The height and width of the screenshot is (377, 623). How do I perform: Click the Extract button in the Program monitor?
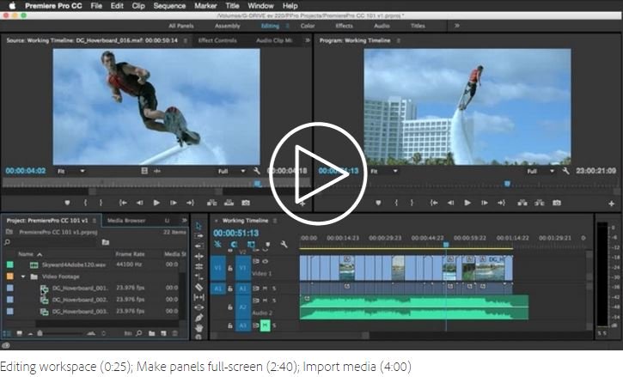[x=540, y=203]
